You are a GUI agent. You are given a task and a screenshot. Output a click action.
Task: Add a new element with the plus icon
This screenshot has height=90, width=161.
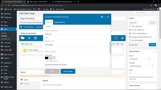[29, 38]
